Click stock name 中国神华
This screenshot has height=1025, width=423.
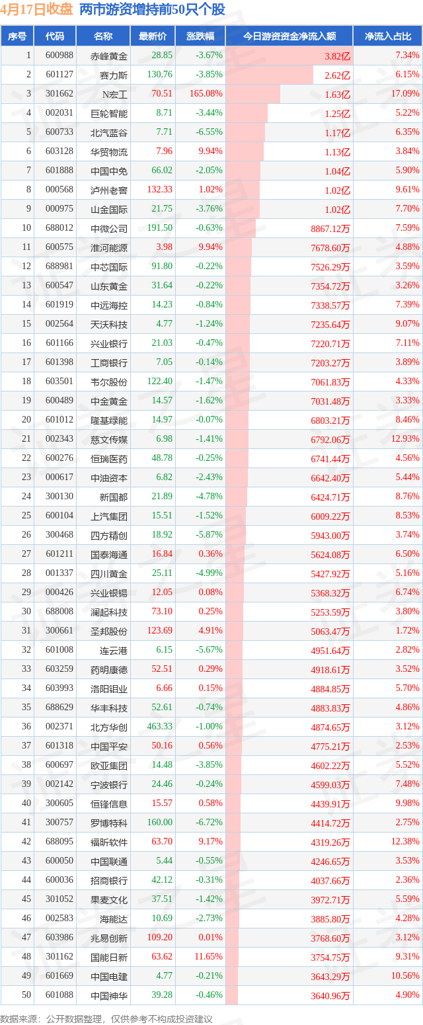109,996
